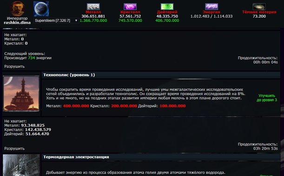Click the crystal cost 200.000.000

pos(124,106)
